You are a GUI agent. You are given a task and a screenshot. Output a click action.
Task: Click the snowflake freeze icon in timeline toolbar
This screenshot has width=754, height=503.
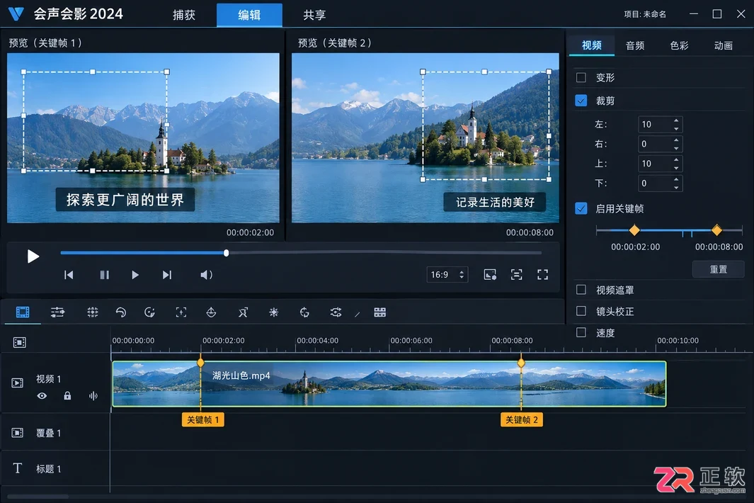click(273, 312)
